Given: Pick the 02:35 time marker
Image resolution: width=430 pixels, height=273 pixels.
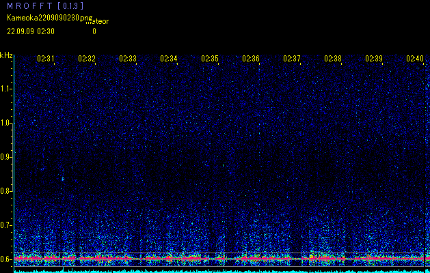Looking at the screenshot, I should coord(210,59).
